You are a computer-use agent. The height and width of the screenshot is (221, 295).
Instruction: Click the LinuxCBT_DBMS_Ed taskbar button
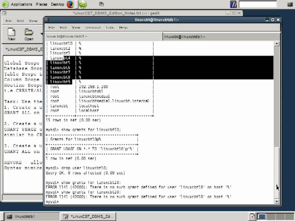[x=88, y=216]
